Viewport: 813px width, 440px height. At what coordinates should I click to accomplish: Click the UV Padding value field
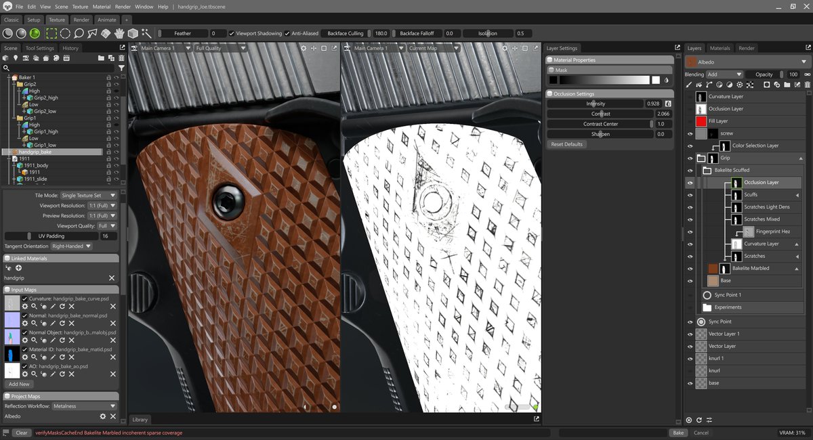coord(108,236)
